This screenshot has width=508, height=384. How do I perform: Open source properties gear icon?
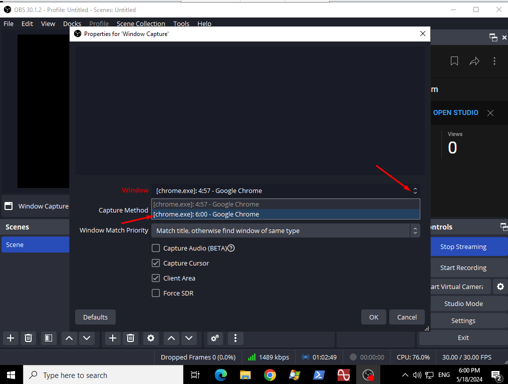click(x=151, y=338)
